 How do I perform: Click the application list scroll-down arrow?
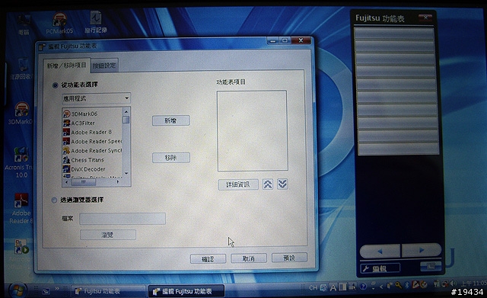[x=126, y=173]
